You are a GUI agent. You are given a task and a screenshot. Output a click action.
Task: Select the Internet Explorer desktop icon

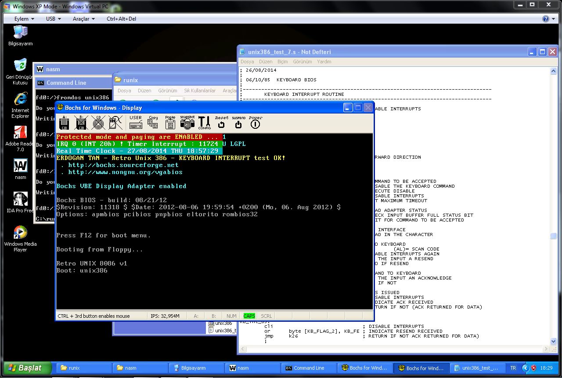[20, 105]
